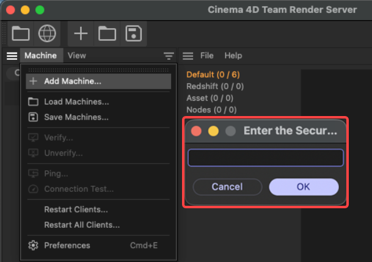Open the hamburger menu left of Machine
The image size is (372, 262).
pyautogui.click(x=12, y=56)
